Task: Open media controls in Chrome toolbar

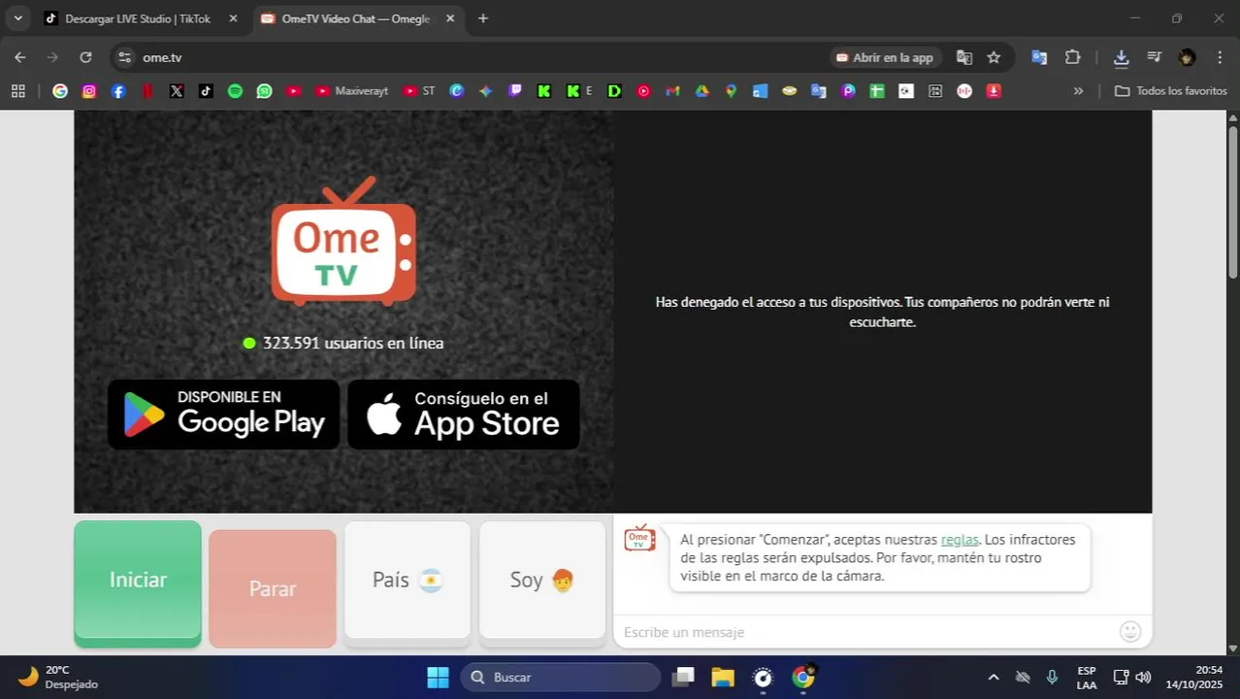Action: pyautogui.click(x=1154, y=57)
